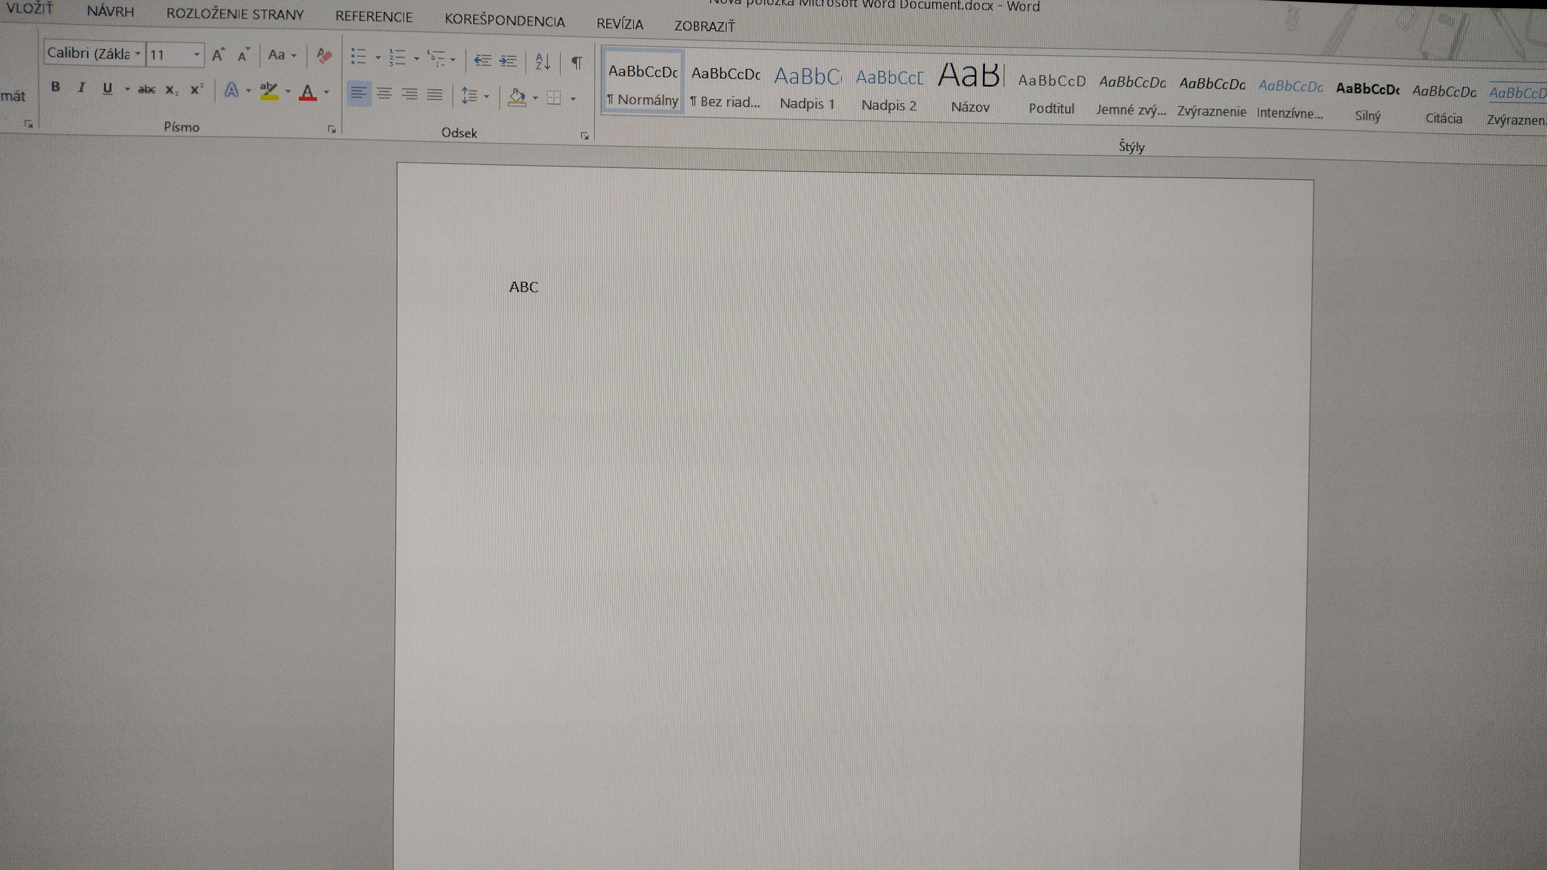Increase font size with grow font icon

pyautogui.click(x=218, y=55)
